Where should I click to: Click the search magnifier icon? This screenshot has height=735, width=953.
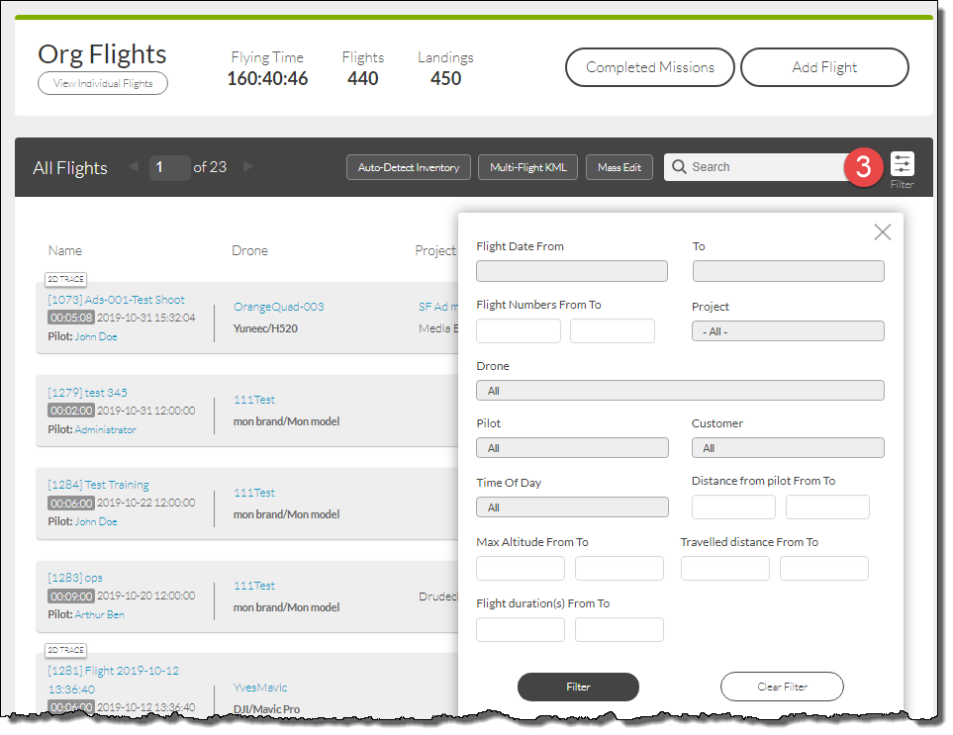[x=679, y=166]
